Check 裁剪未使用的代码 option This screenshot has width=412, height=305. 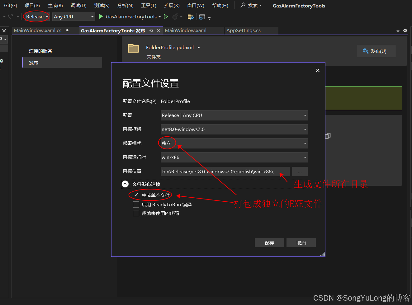tap(136, 213)
